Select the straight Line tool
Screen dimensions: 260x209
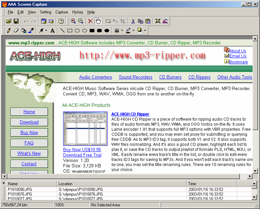tap(62, 31)
